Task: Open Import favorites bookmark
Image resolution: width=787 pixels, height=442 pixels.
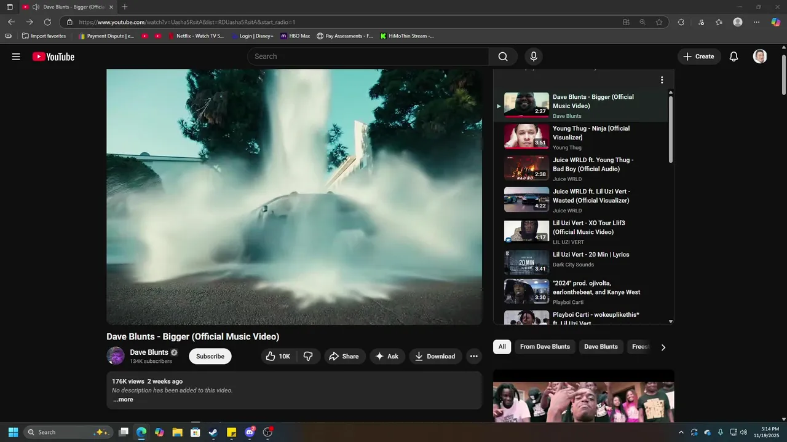Action: (44, 36)
